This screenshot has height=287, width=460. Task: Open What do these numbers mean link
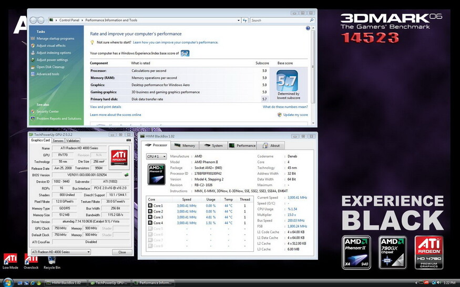[285, 107]
